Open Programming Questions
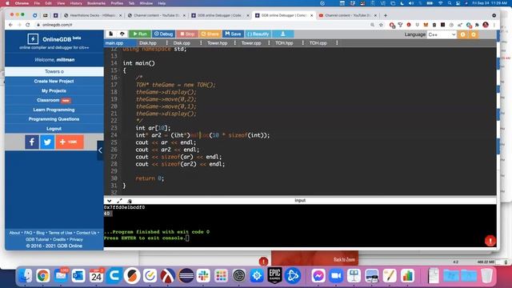The height and width of the screenshot is (288, 512). click(54, 119)
